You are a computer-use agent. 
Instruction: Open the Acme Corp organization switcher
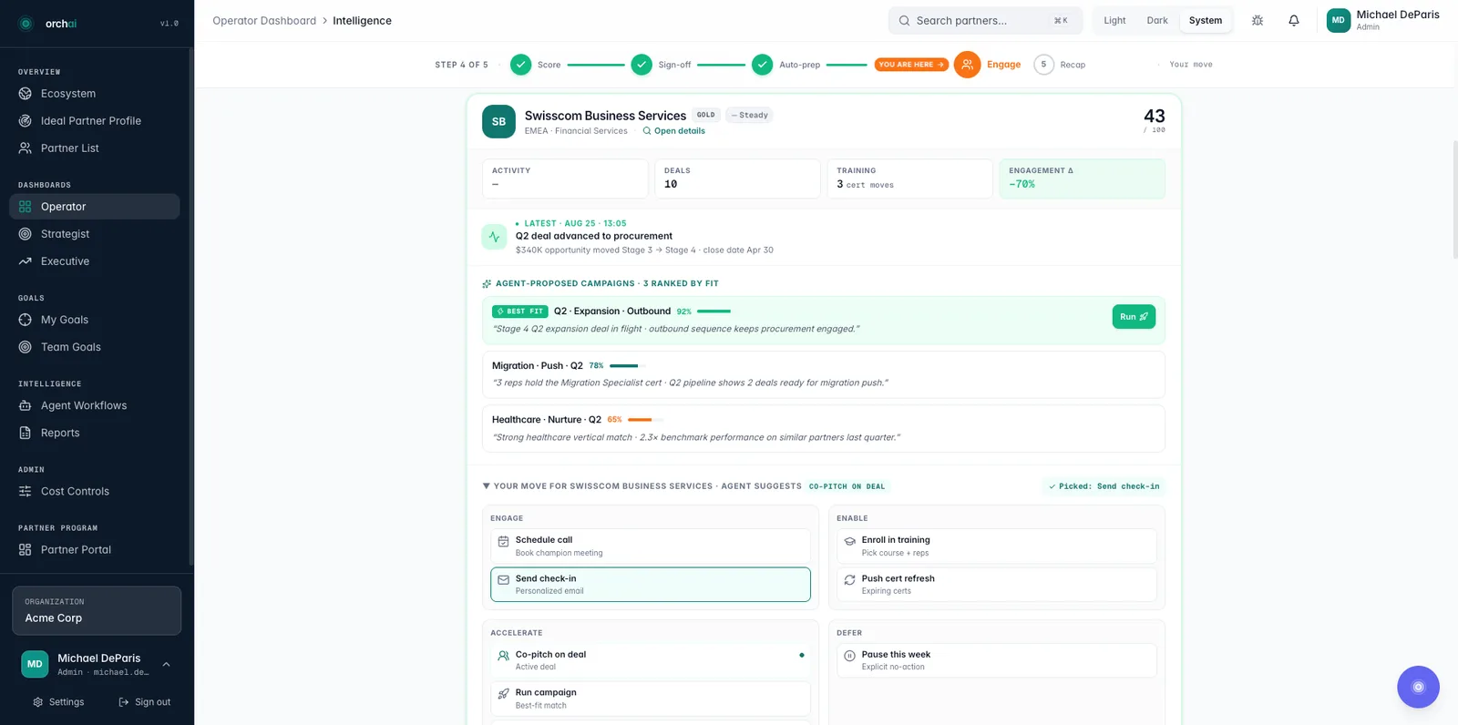click(97, 610)
